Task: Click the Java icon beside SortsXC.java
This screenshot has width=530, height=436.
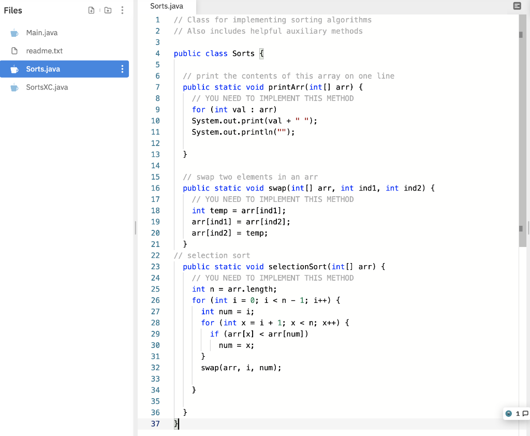Action: 16,87
